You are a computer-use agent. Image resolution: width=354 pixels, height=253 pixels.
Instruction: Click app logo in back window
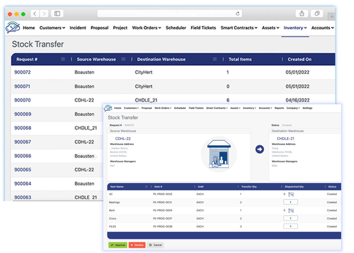pos(13,27)
